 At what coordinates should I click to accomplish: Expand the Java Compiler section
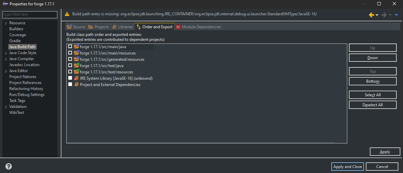pos(6,59)
